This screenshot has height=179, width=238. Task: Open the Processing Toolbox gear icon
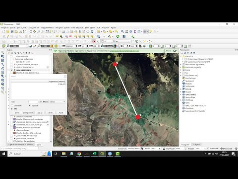tap(131, 31)
